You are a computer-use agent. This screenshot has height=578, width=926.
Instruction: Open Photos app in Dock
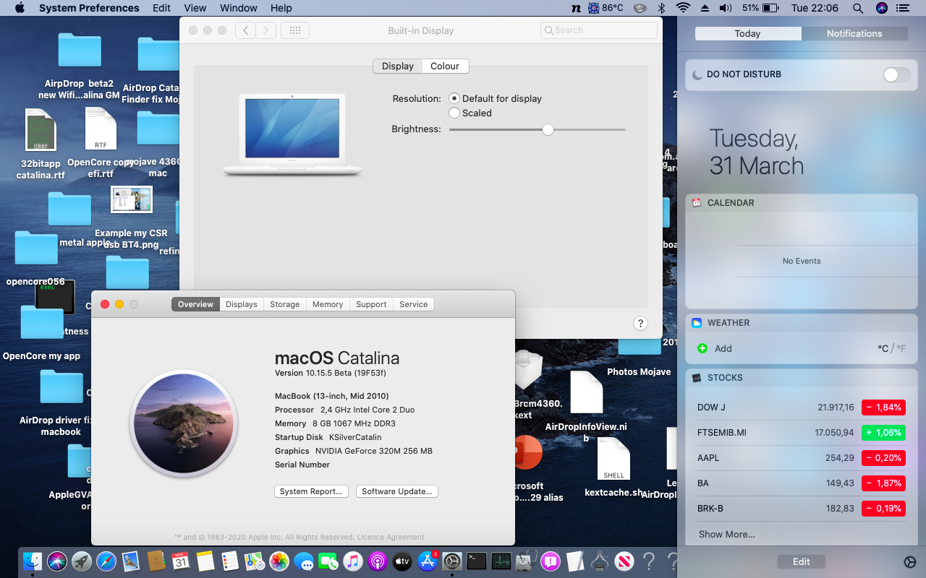[279, 561]
